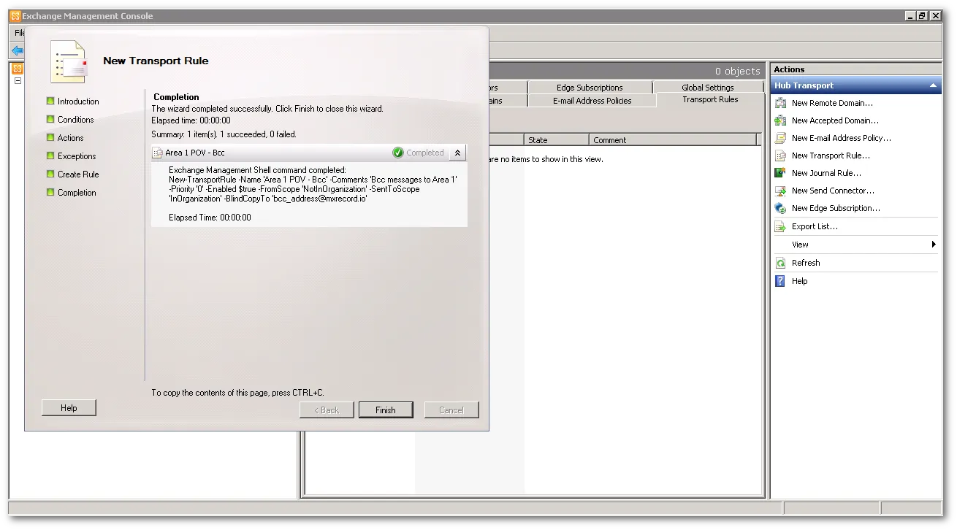The height and width of the screenshot is (530, 957).
Task: Click the Comment column header
Action: 610,140
